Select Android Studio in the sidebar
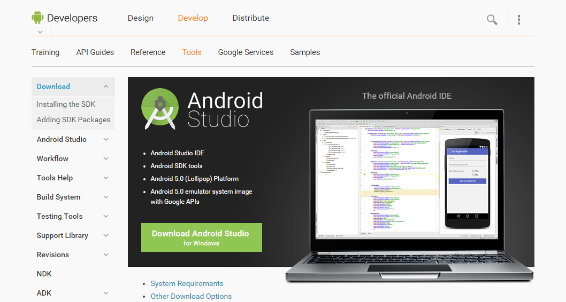This screenshot has height=302, width=566. 62,140
